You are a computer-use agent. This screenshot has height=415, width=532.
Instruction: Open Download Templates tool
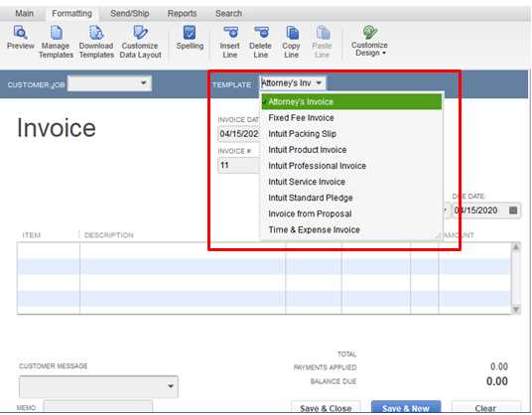[x=96, y=42]
